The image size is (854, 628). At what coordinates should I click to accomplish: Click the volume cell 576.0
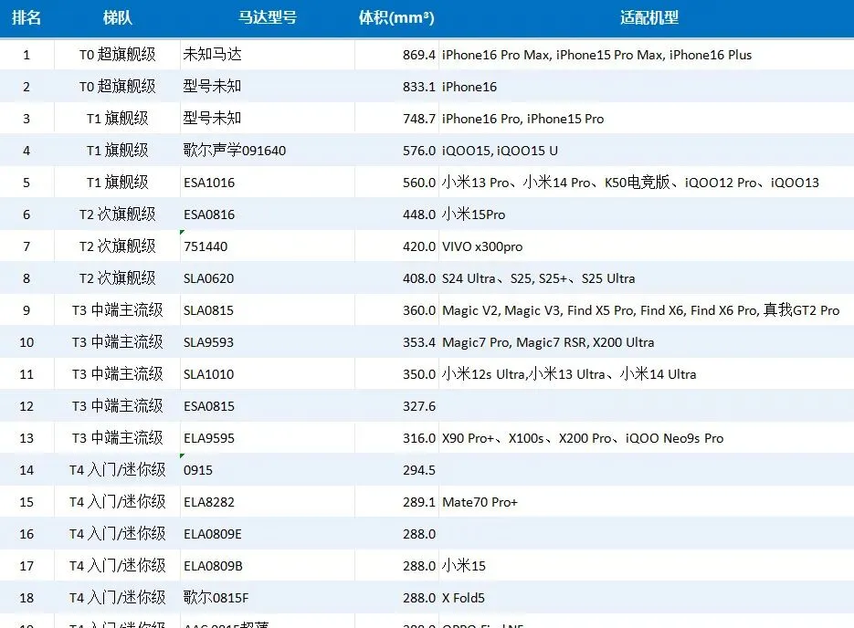pyautogui.click(x=419, y=151)
